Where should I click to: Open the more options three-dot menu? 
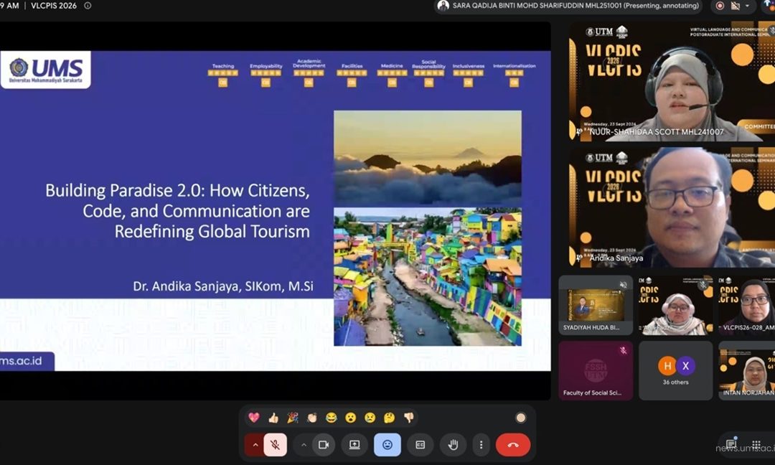481,445
